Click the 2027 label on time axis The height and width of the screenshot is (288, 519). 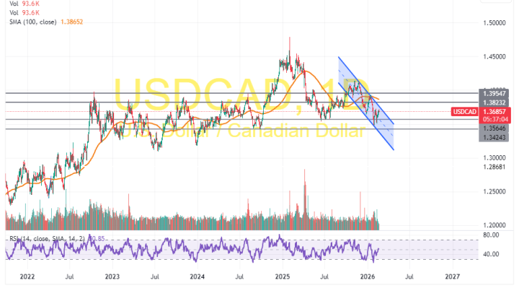click(x=453, y=276)
